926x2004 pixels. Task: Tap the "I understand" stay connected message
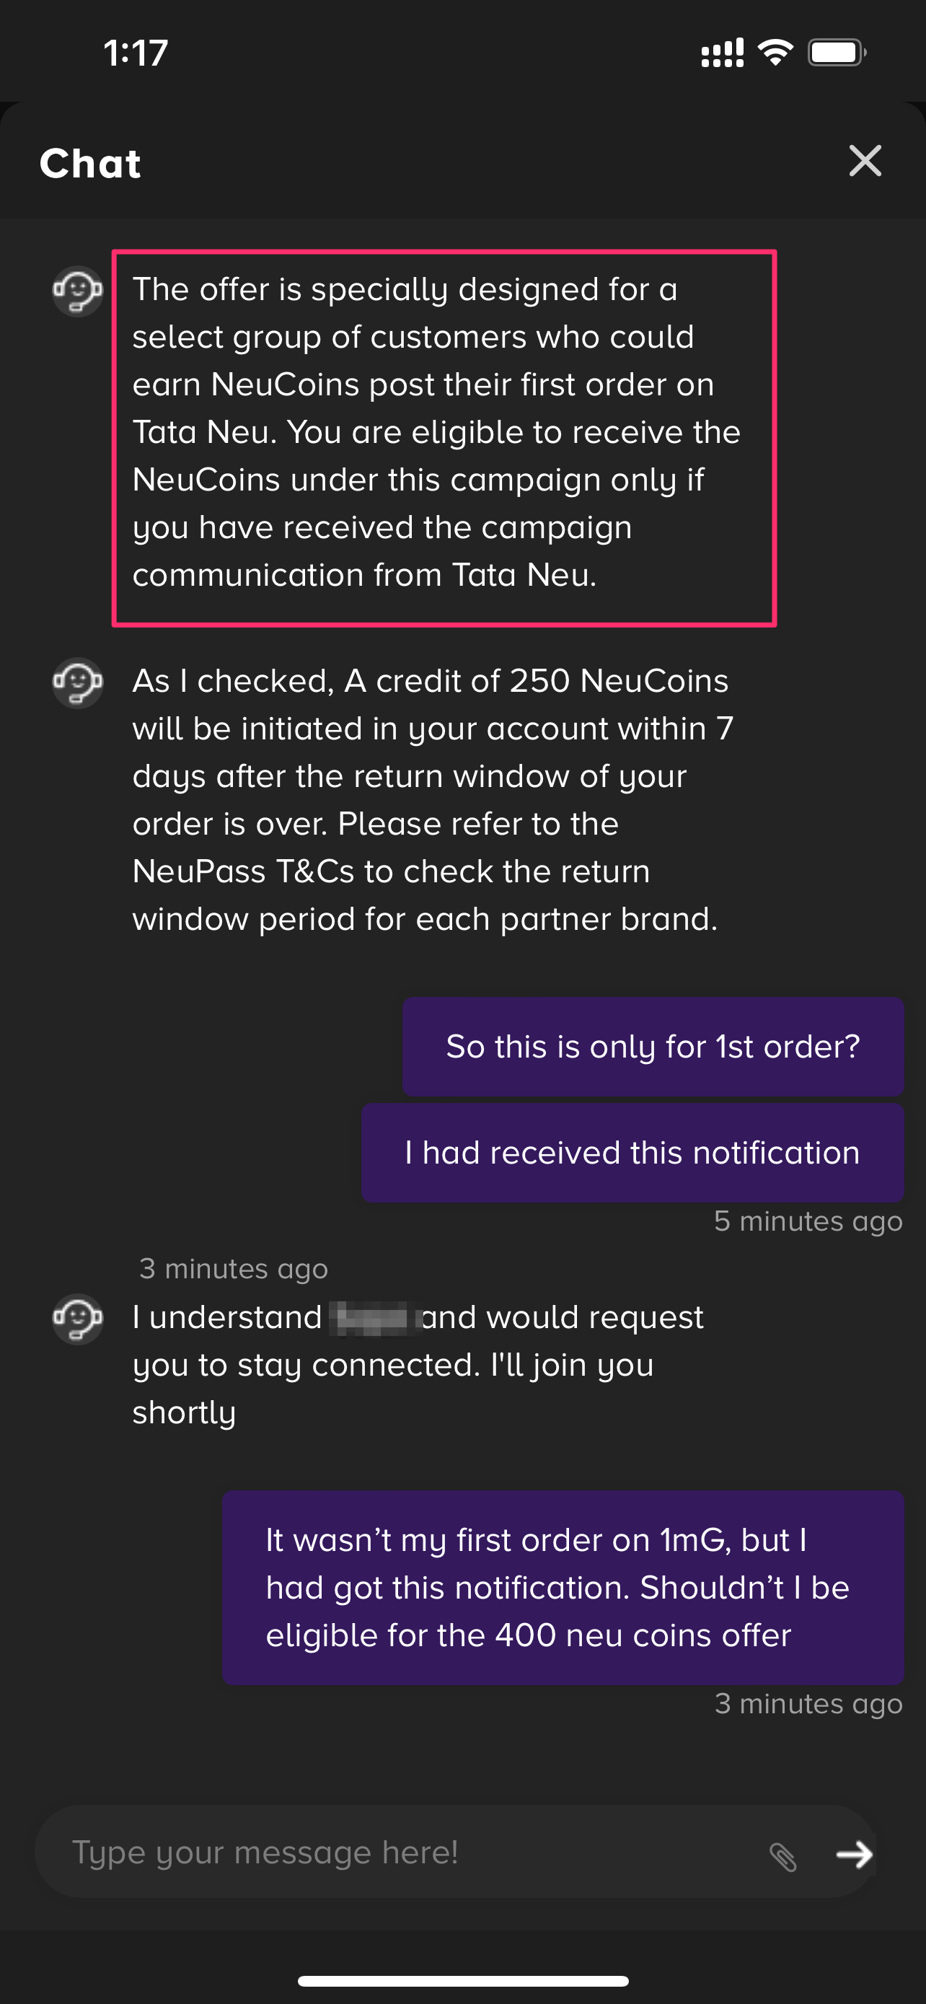point(418,1365)
